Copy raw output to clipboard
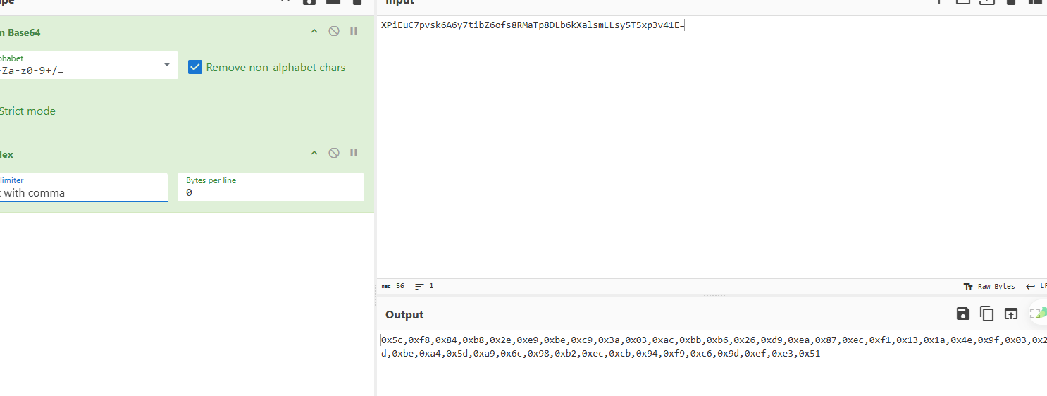The height and width of the screenshot is (396, 1047). coord(987,314)
